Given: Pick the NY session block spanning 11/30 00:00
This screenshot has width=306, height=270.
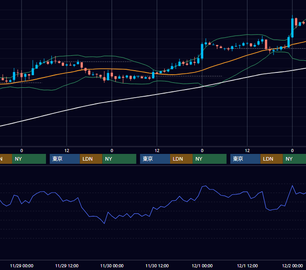Looking at the screenshot, I should [119, 159].
